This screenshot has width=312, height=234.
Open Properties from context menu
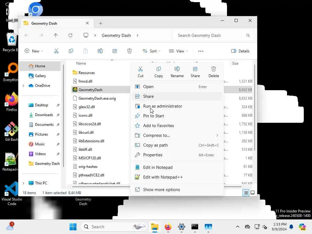tap(177, 155)
